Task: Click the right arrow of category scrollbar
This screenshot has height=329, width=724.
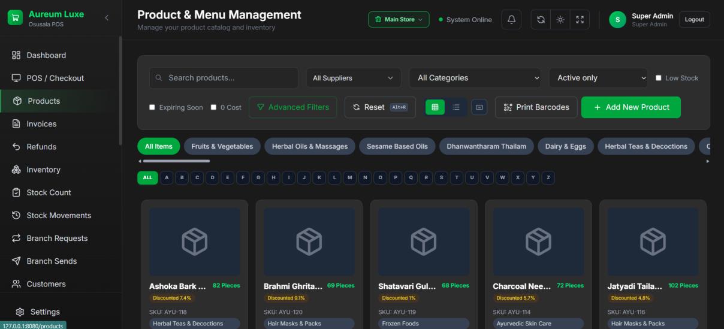Action: point(708,161)
